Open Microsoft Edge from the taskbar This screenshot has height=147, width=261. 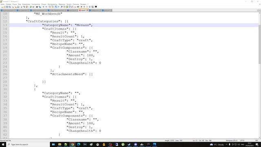79,144
